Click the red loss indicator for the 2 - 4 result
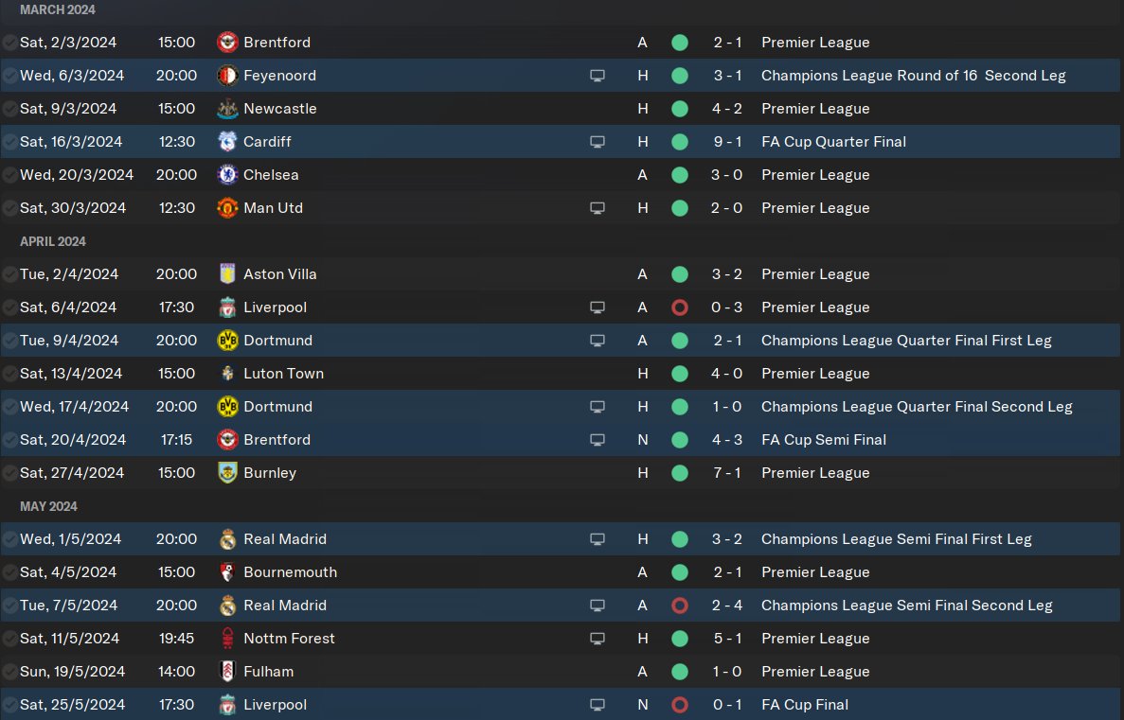The height and width of the screenshot is (720, 1124). 679,606
